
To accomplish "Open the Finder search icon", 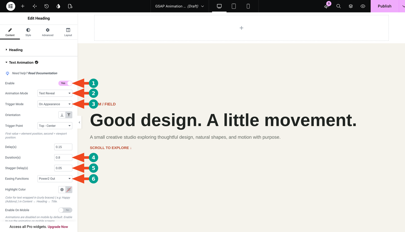I will click(338, 6).
